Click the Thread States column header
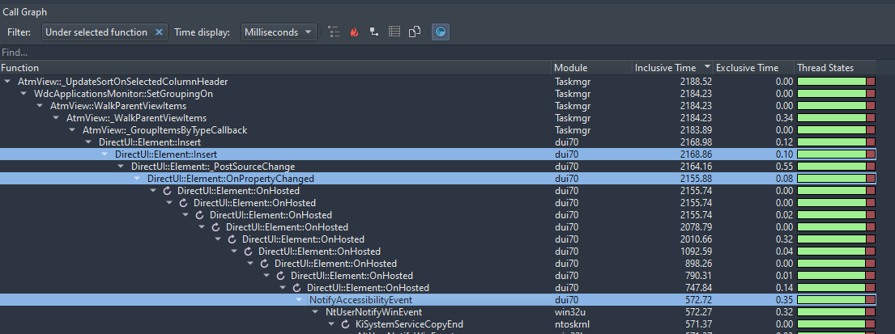Screen dimensions: 895x334 click(x=825, y=68)
